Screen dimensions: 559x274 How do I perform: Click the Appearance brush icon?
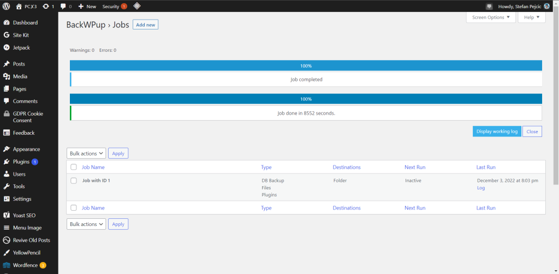coord(7,149)
